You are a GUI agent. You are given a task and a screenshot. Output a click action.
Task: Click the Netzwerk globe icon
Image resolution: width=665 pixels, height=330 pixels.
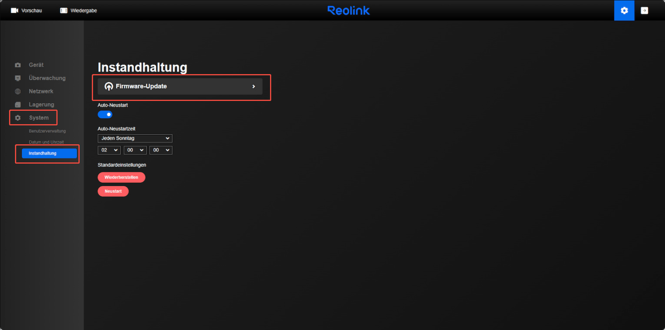point(18,91)
